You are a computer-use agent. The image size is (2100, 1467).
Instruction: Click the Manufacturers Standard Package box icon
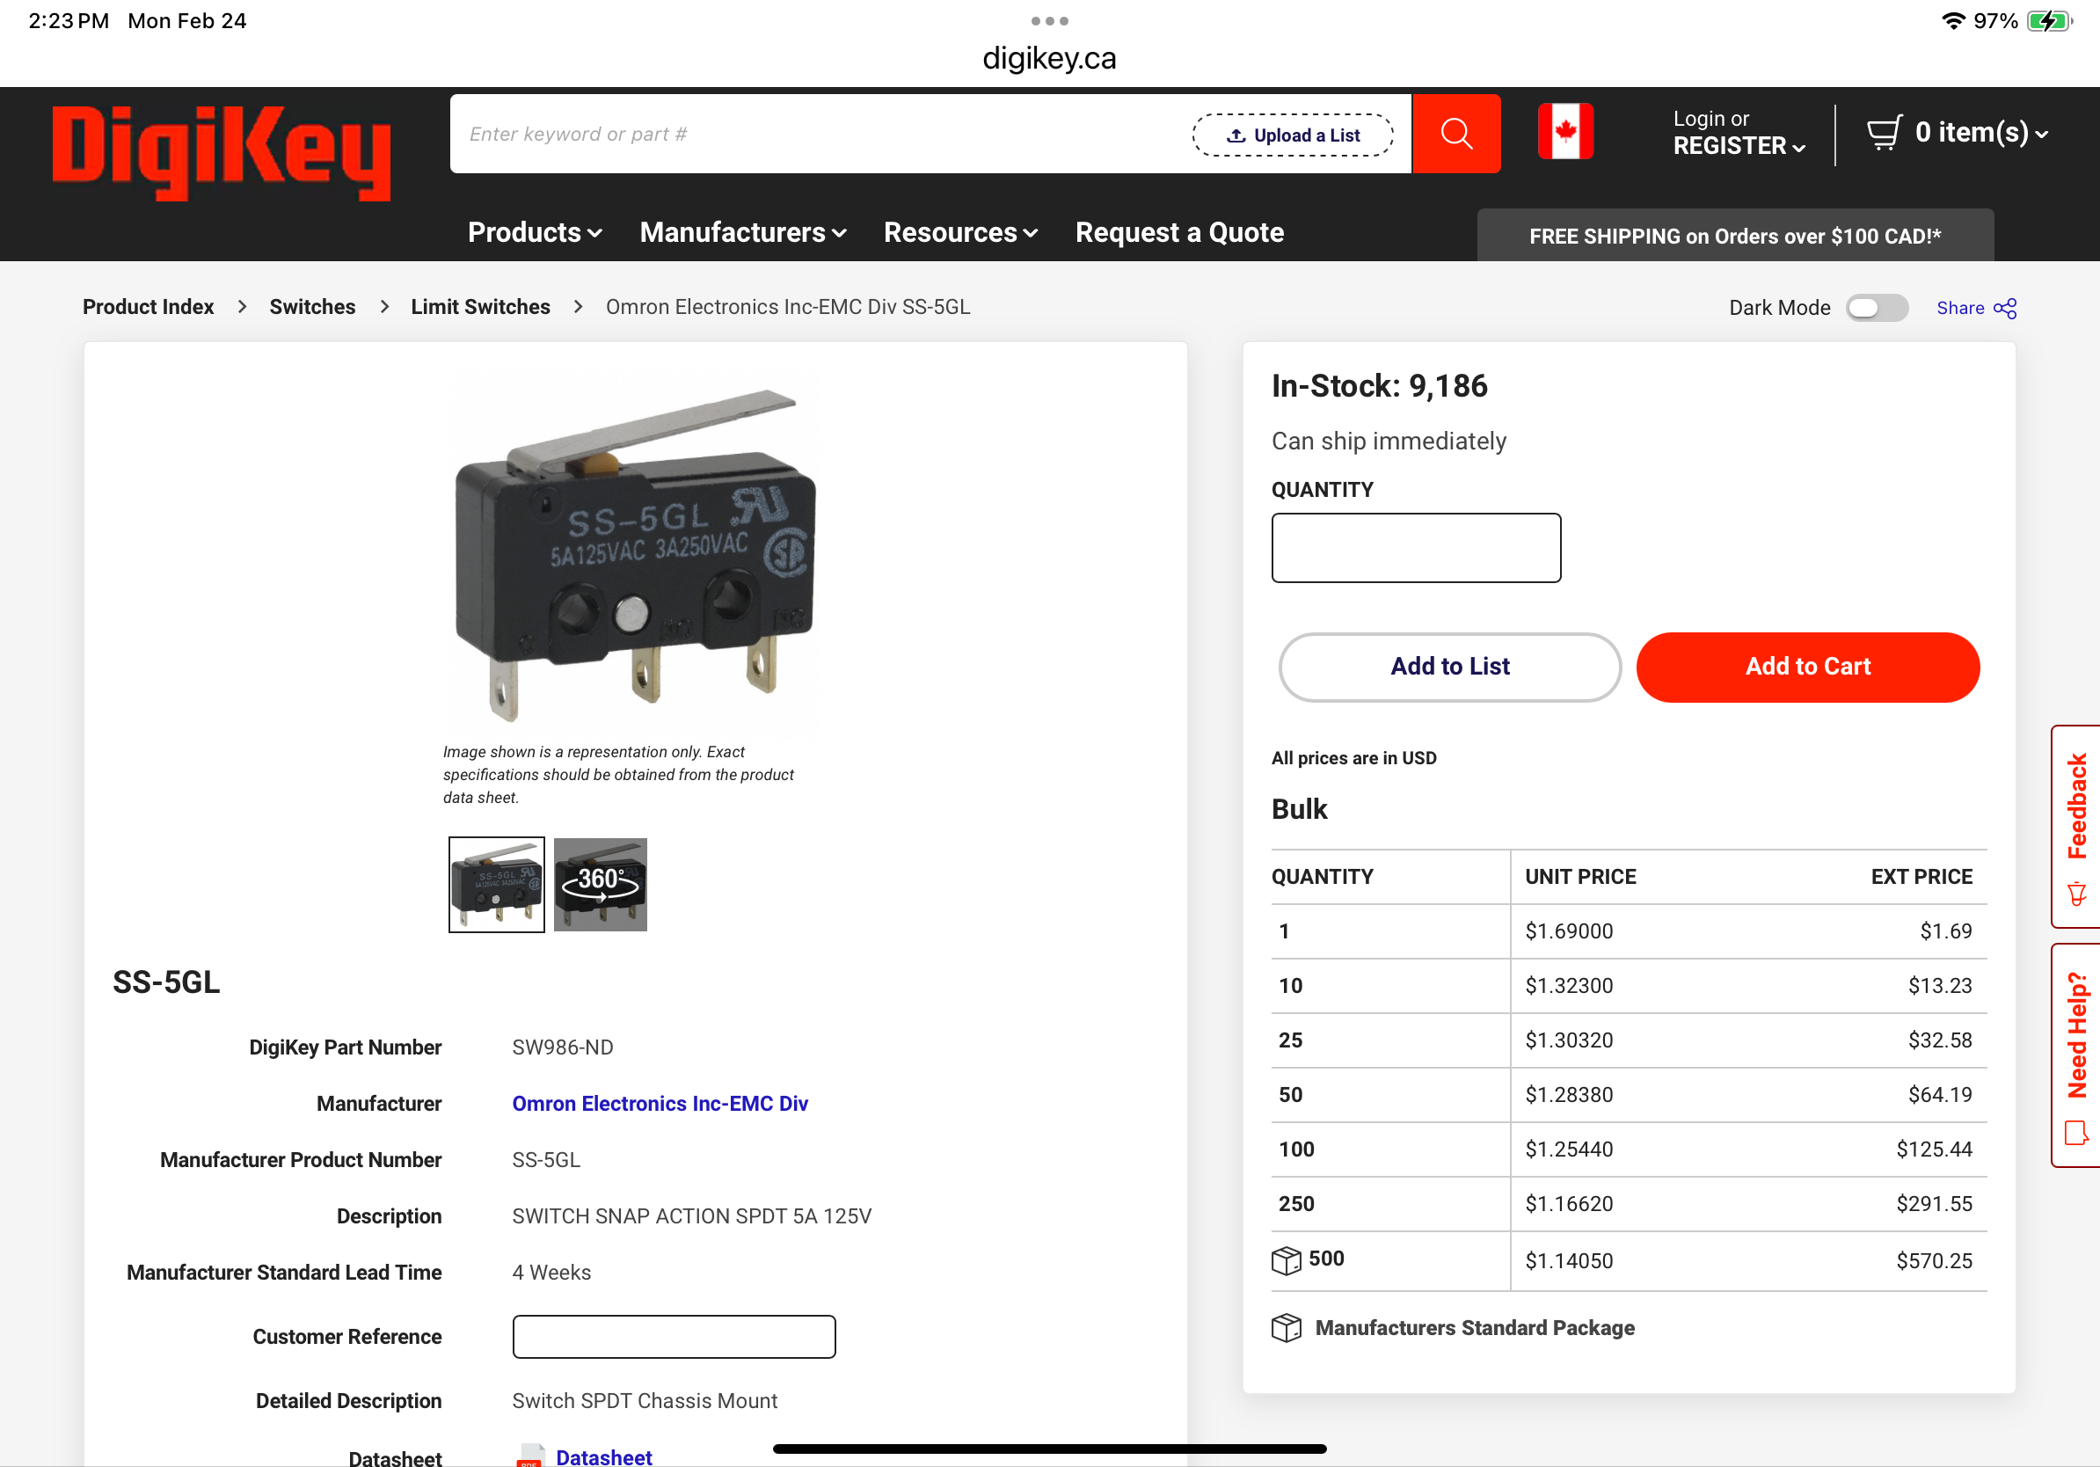[x=1285, y=1327]
